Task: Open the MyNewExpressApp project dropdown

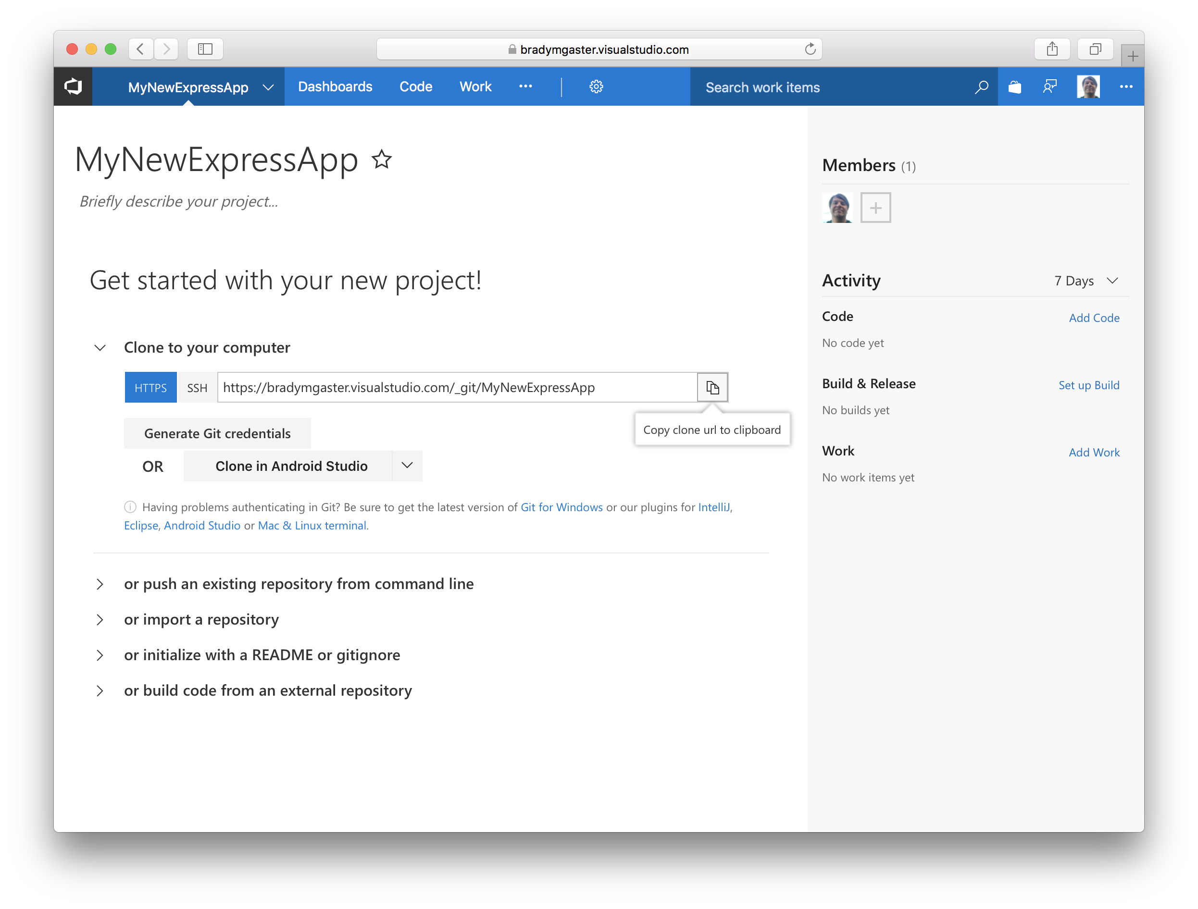Action: [x=268, y=87]
